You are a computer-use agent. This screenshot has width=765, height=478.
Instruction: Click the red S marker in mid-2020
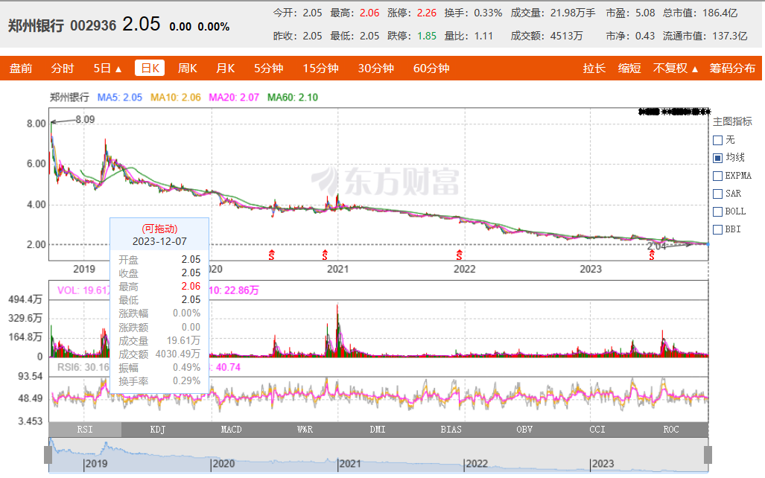271,255
